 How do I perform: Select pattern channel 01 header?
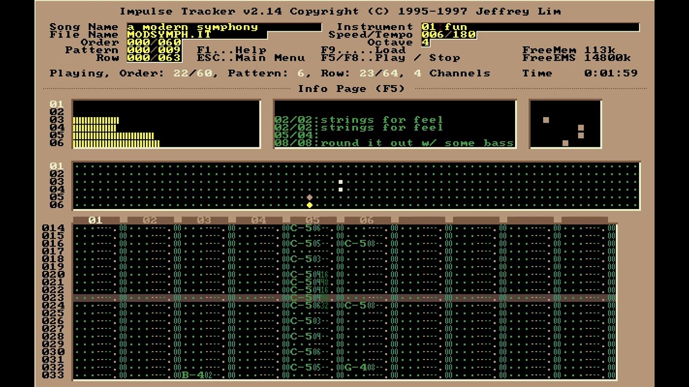coord(96,220)
